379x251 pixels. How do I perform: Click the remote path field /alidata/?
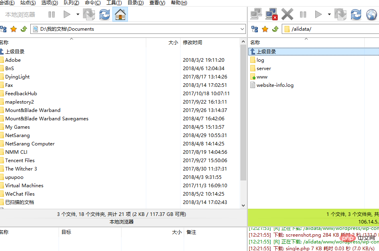pos(330,29)
